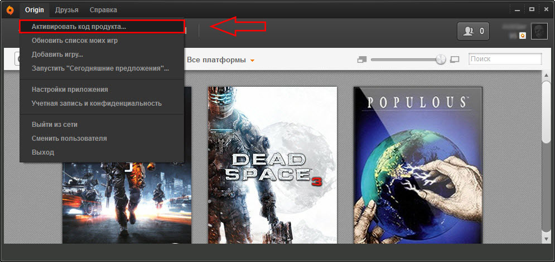Select Сменить пользователя
The image size is (555, 262).
(102, 139)
